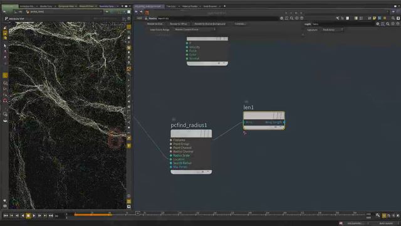
Task: Click the Location input on pcfind_radius1
Action: tap(171, 159)
